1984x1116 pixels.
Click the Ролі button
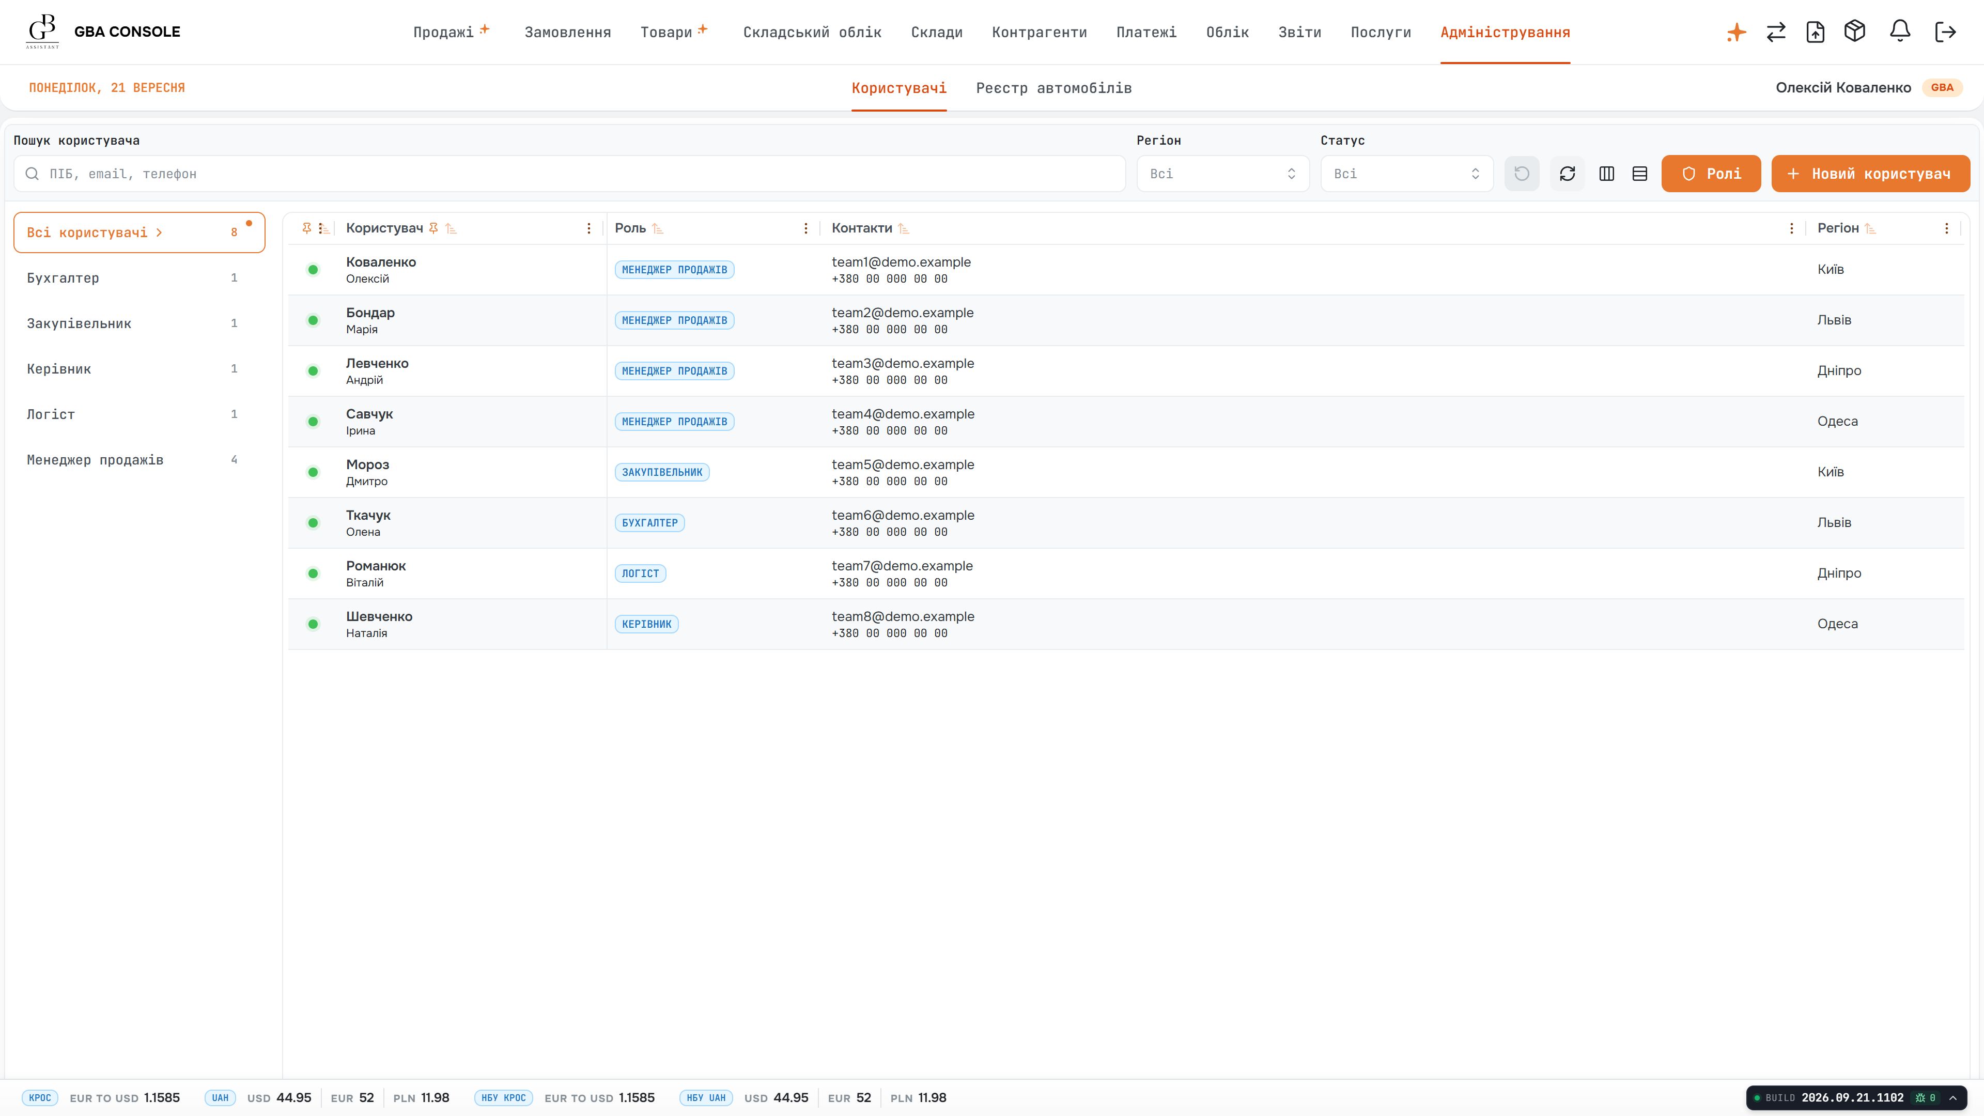tap(1711, 173)
